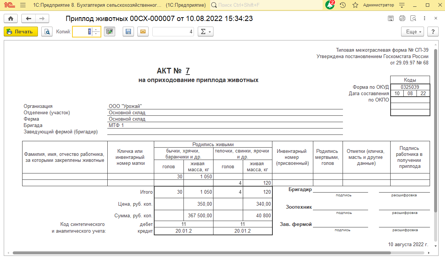The image size is (445, 260).
Task: Open the main hamburger menu
Action: point(23,5)
